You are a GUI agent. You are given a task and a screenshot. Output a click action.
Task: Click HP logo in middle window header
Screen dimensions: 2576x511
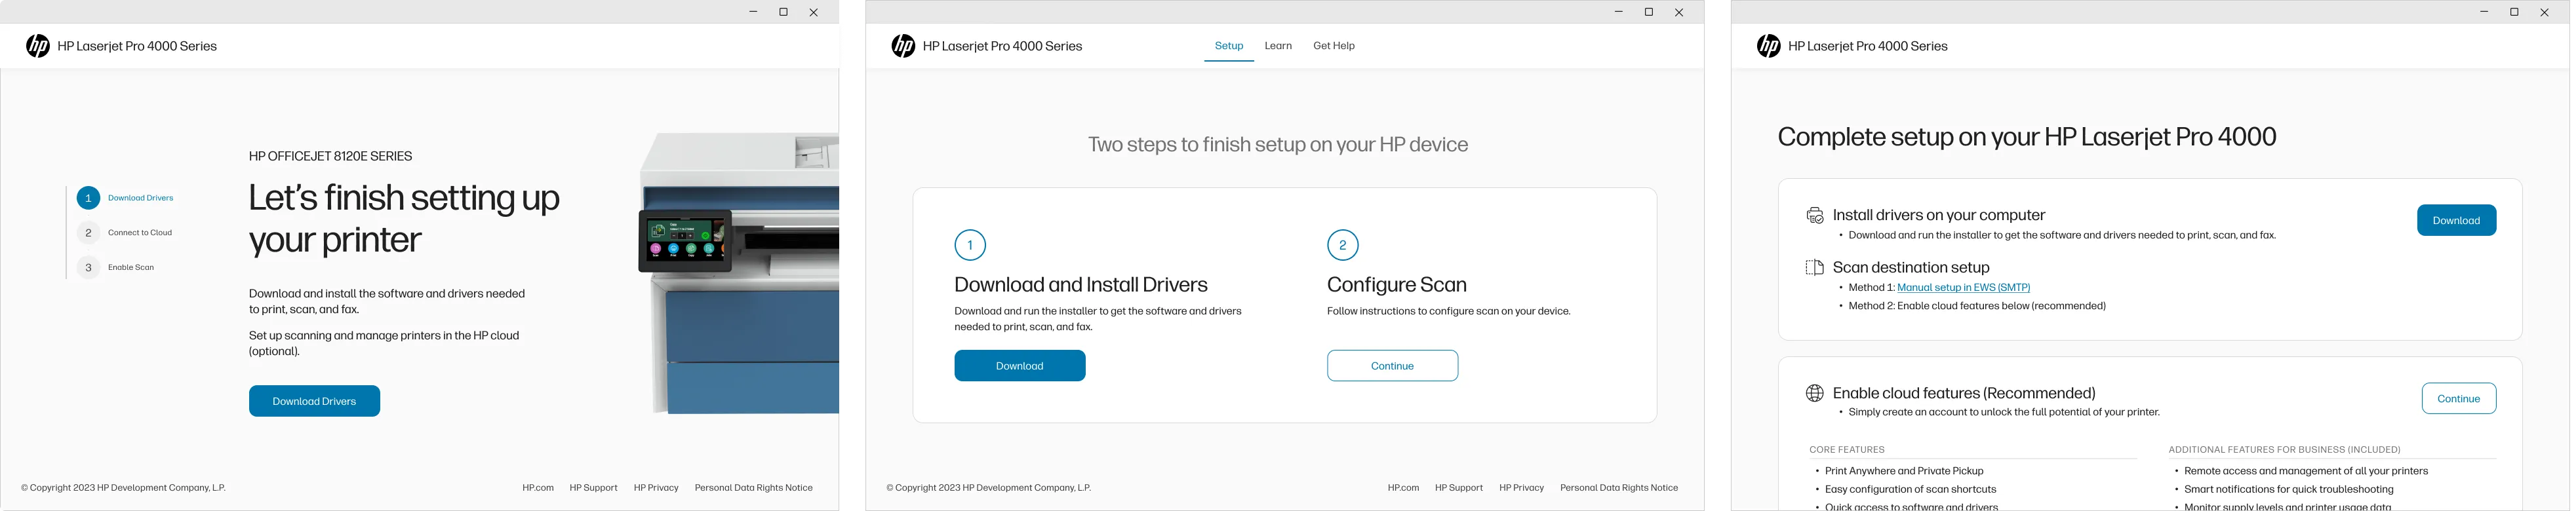pos(903,46)
